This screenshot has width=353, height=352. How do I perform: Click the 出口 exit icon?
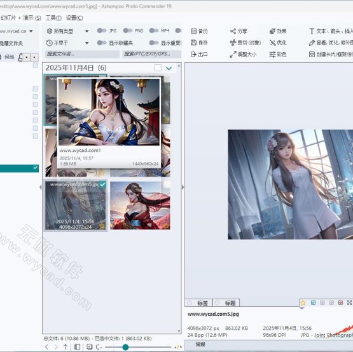(x=193, y=54)
